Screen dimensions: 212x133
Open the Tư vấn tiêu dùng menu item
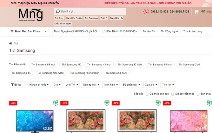pos(193,31)
